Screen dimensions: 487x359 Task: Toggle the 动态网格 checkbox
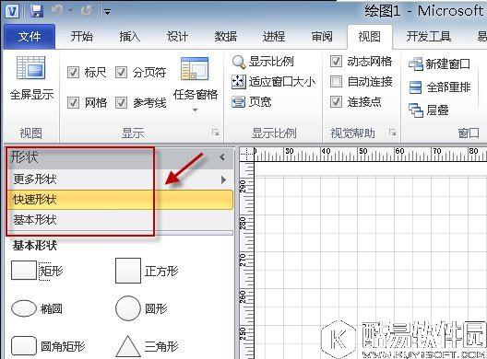(x=336, y=62)
